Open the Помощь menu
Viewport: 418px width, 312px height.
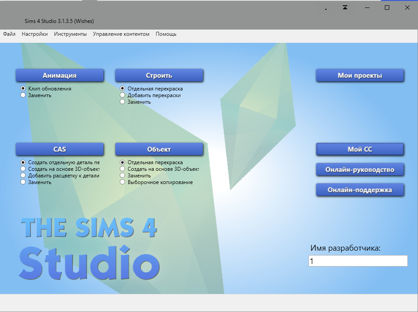point(166,34)
